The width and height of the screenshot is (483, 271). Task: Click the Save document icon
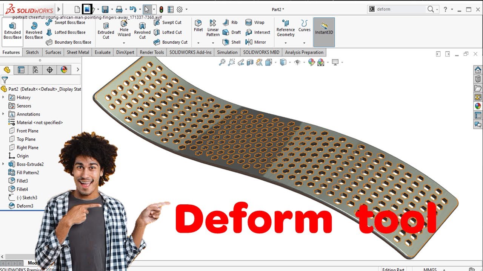click(x=105, y=9)
